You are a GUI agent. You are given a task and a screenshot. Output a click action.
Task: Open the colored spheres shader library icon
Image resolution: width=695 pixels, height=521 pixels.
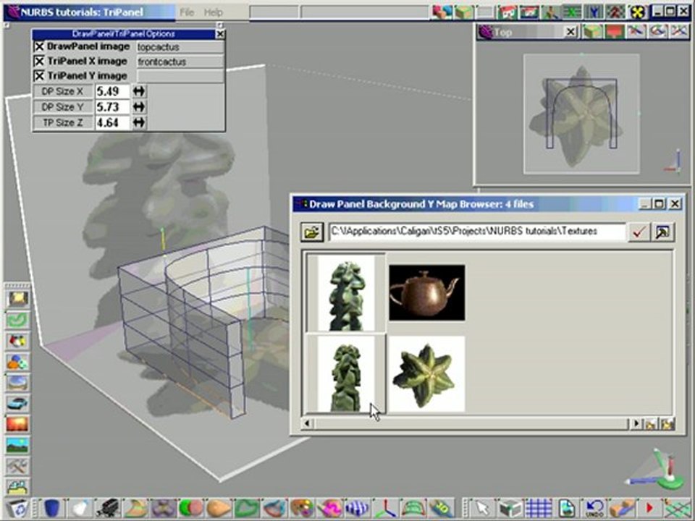pos(17,362)
